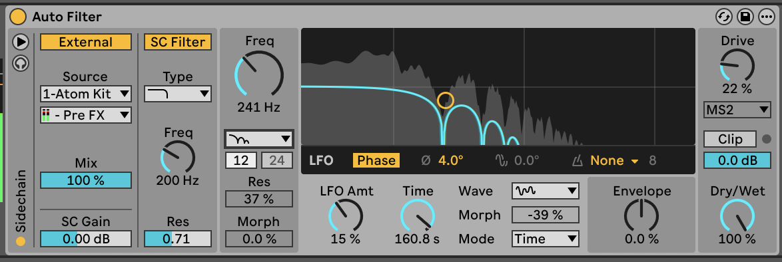
Task: Click the Envelope 0.0 % knob
Action: 641,215
